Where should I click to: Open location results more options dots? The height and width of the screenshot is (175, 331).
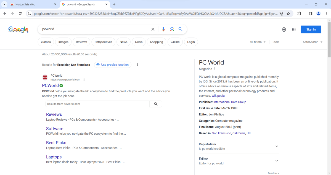(138, 65)
